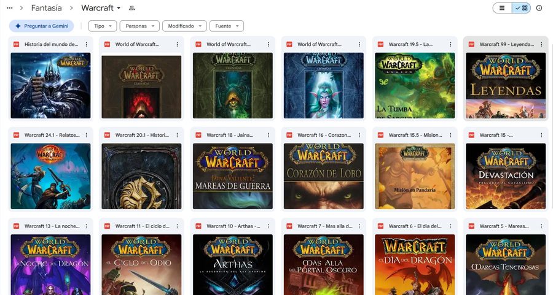This screenshot has height=295, width=553.
Task: Open the Noche del Dragón cover thumbnail
Action: pos(50,265)
